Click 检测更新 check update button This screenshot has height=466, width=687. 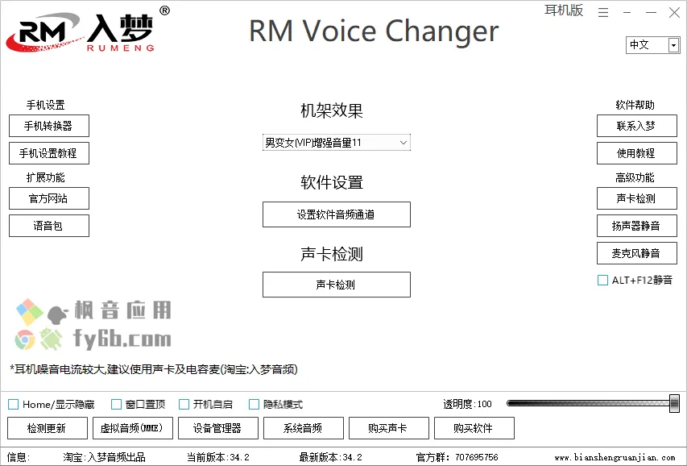(48, 428)
